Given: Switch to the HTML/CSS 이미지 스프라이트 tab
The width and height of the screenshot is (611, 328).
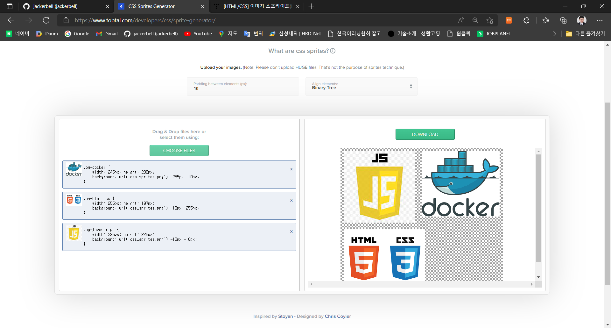Looking at the screenshot, I should [256, 6].
